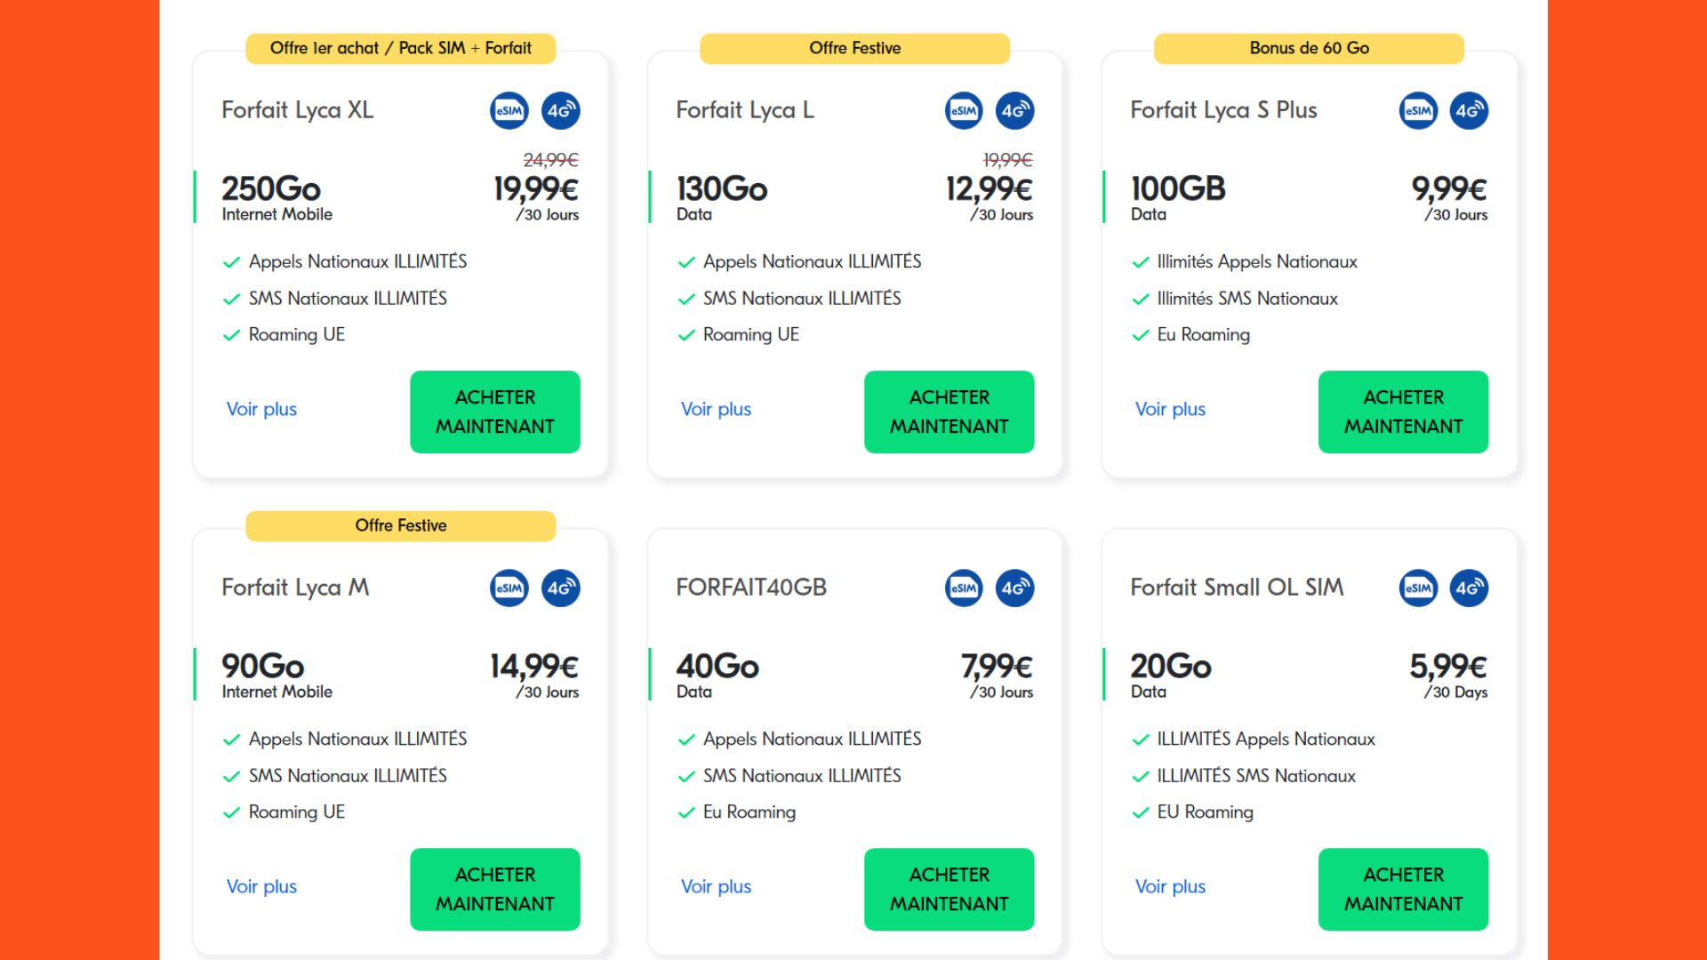Click Acheter Maintenant for the 100GB plan
The image size is (1707, 960).
pyautogui.click(x=1404, y=412)
